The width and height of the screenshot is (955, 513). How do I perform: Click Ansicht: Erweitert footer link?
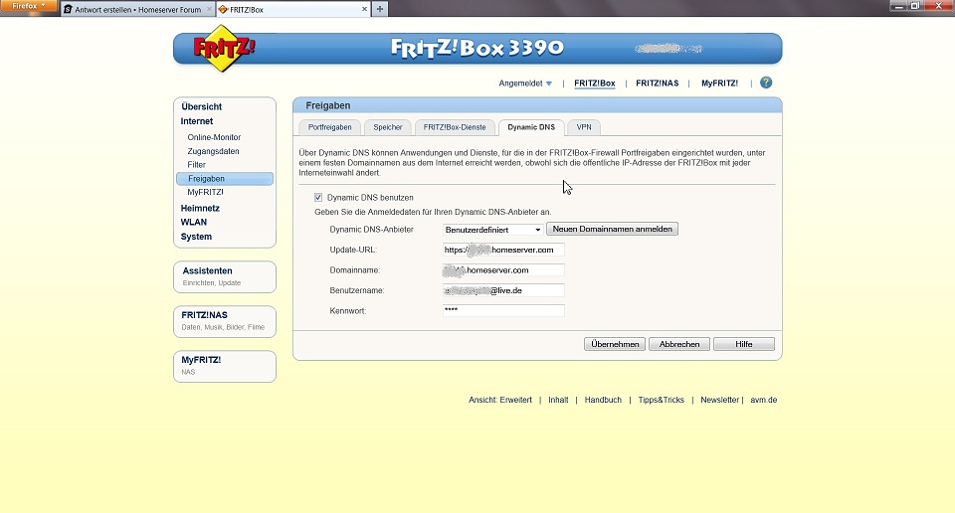[x=500, y=400]
